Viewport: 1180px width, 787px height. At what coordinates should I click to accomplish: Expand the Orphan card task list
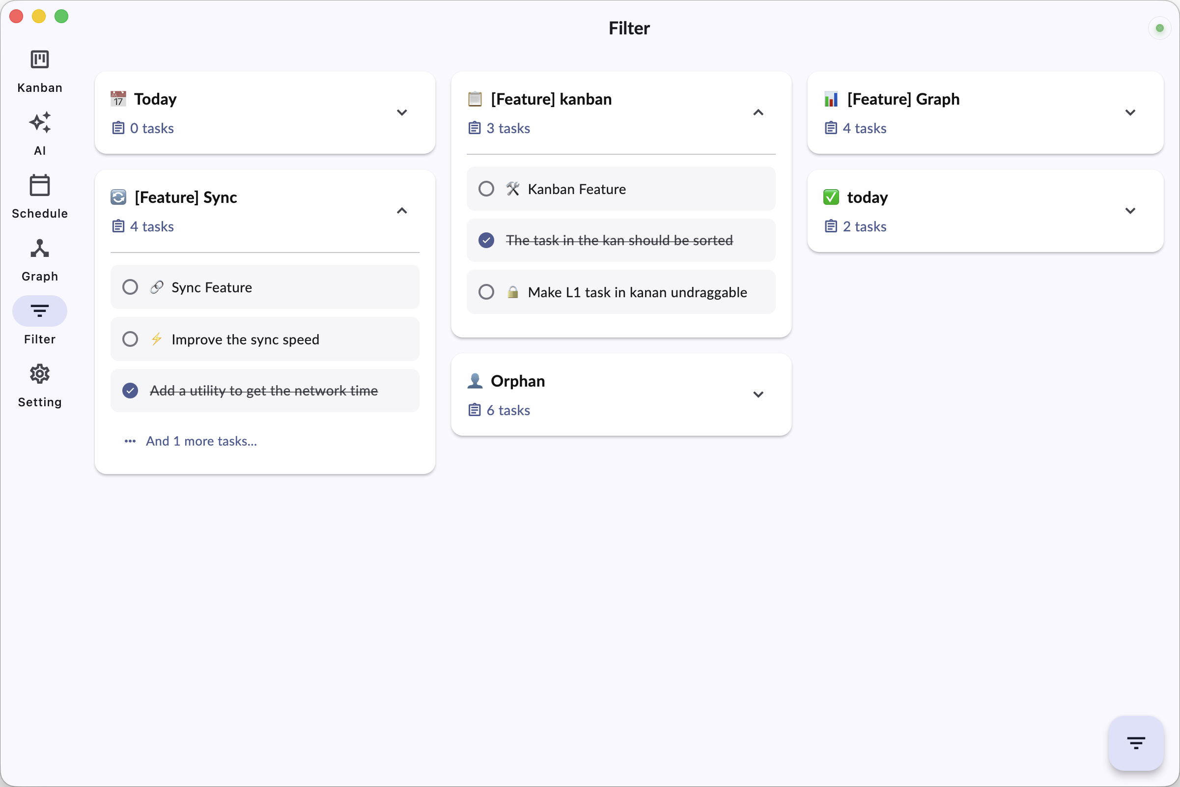pos(759,394)
